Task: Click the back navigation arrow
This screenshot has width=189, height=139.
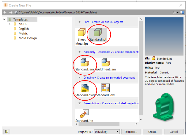Action: pyautogui.click(x=5, y=12)
